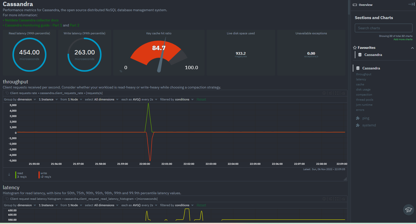Click the ping plugin icon in sidebar
This screenshot has height=224, width=416.
click(x=358, y=118)
